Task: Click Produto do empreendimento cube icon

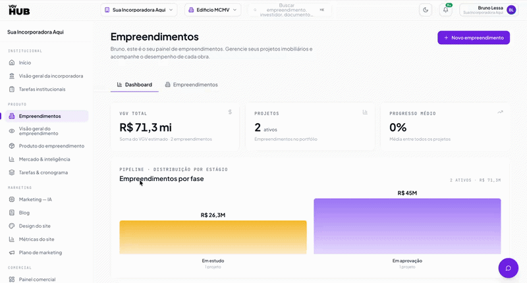Action: pos(12,146)
